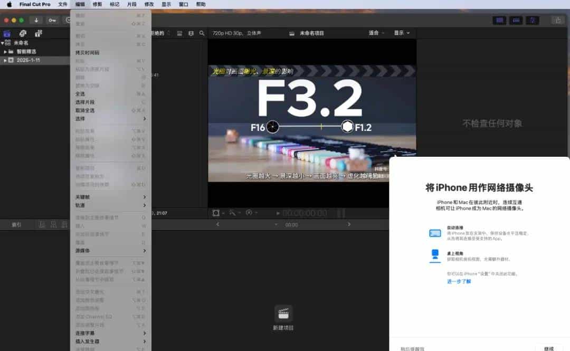Viewport: 570px width, 351px height.
Task: Open the search field with the magnifier icon
Action: (202, 33)
